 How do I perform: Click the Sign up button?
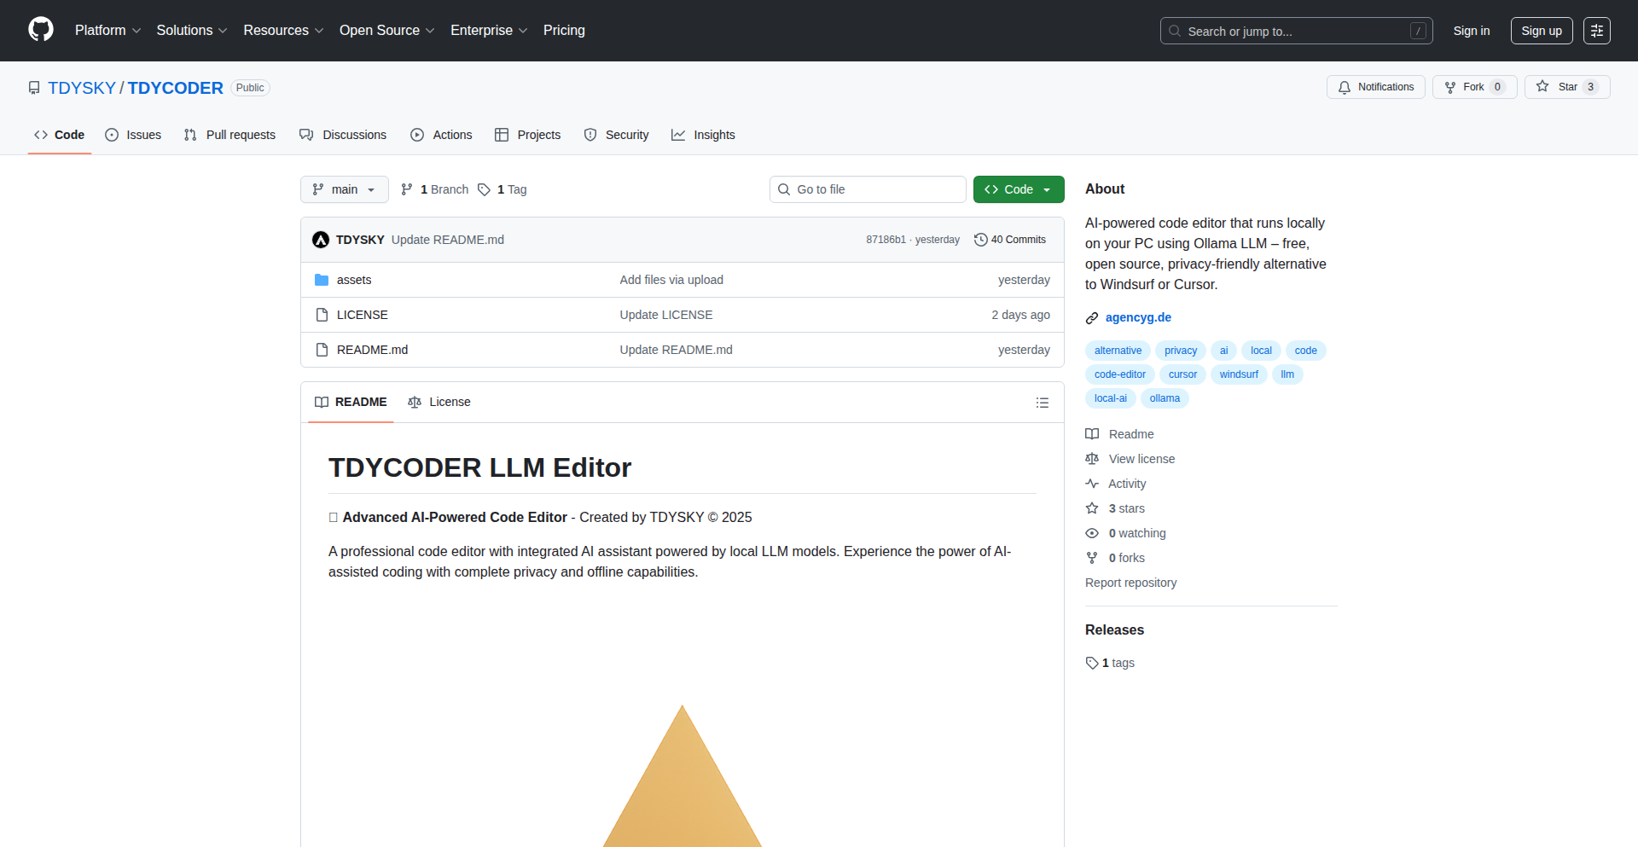1542,31
